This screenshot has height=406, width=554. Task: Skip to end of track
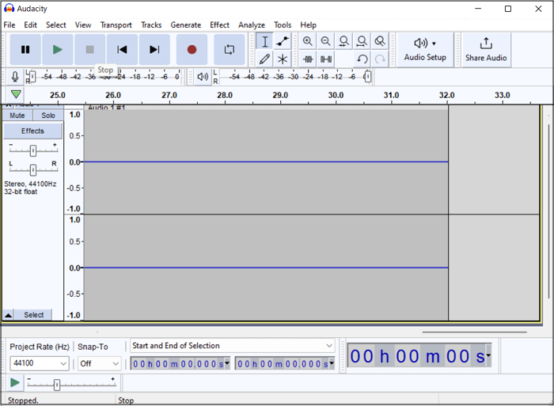(154, 50)
